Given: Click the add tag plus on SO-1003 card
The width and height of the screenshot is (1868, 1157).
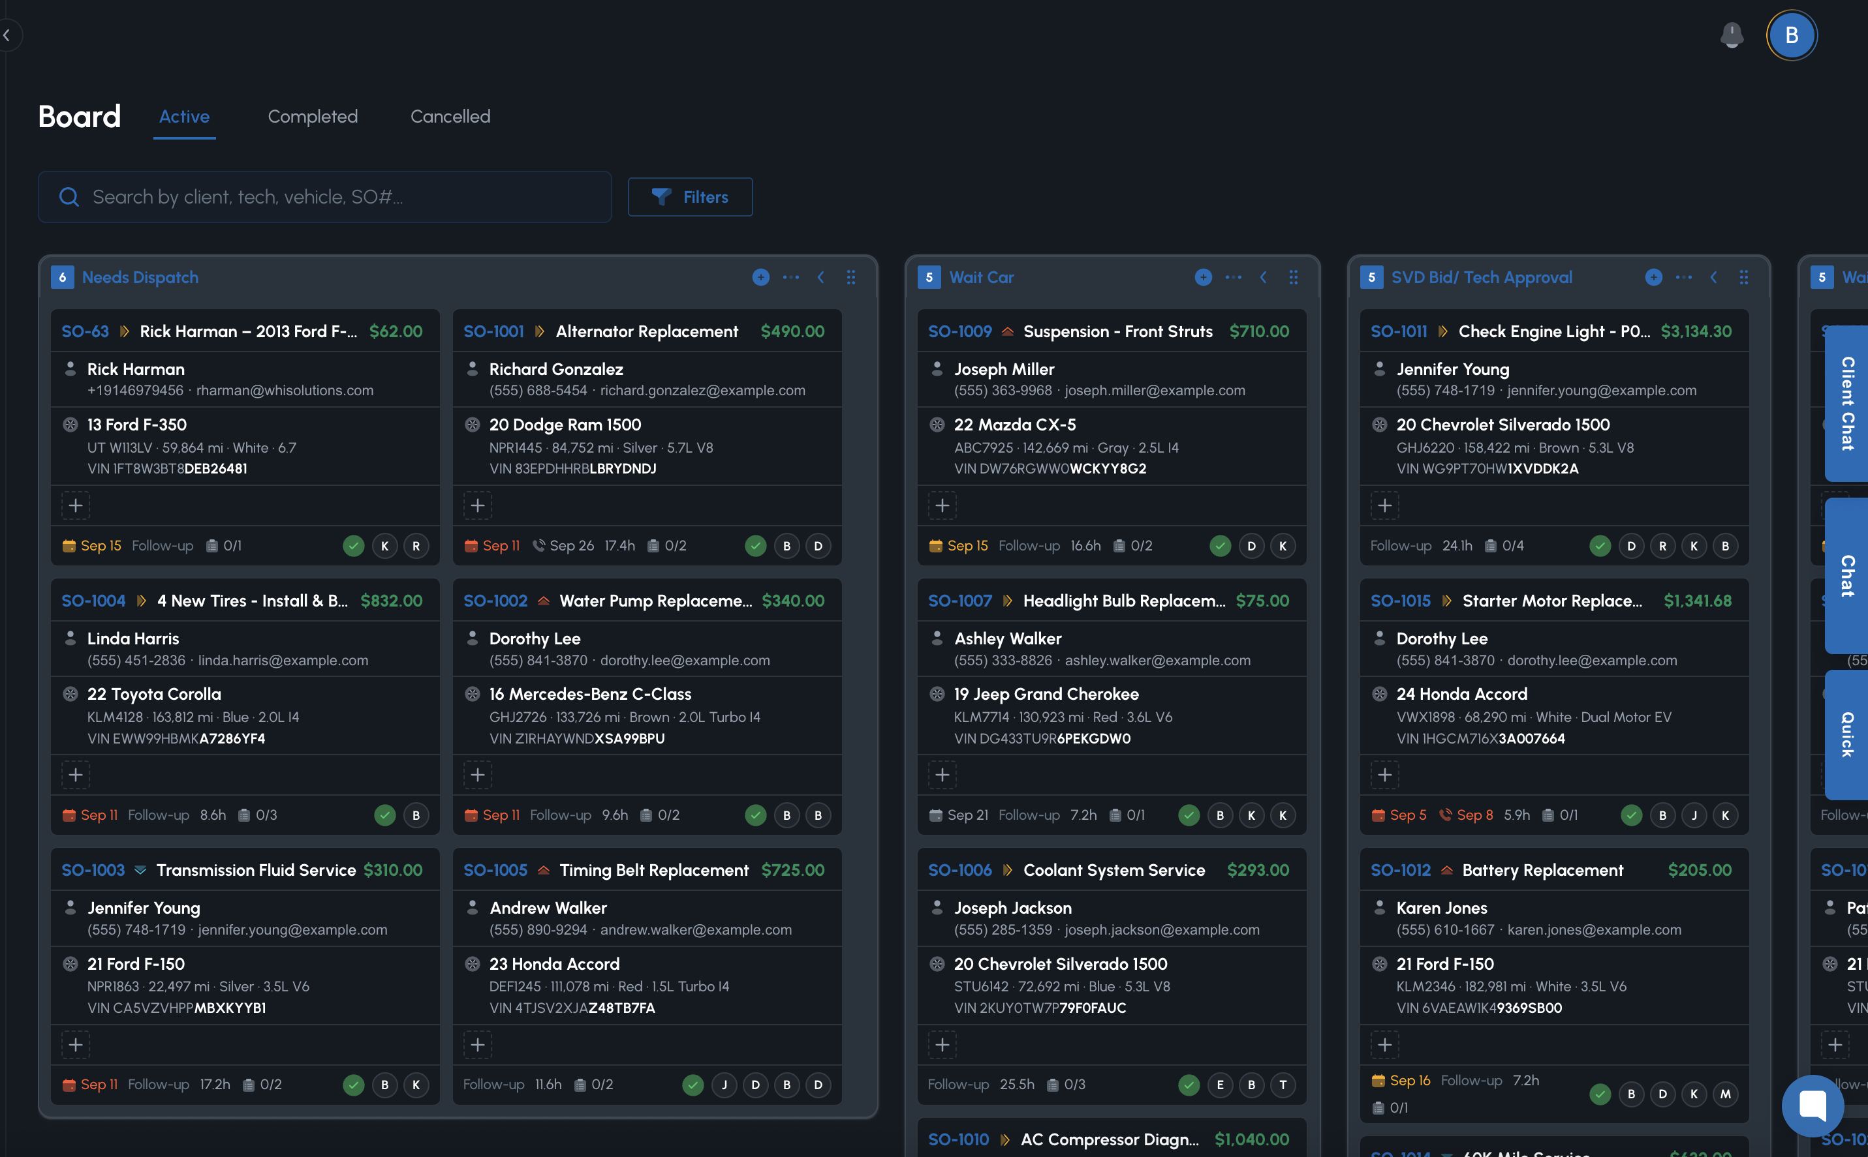Looking at the screenshot, I should [x=76, y=1045].
